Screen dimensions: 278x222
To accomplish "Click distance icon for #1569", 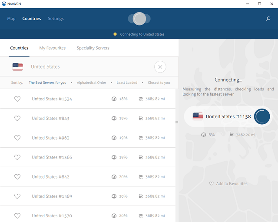I will [x=141, y=196].
